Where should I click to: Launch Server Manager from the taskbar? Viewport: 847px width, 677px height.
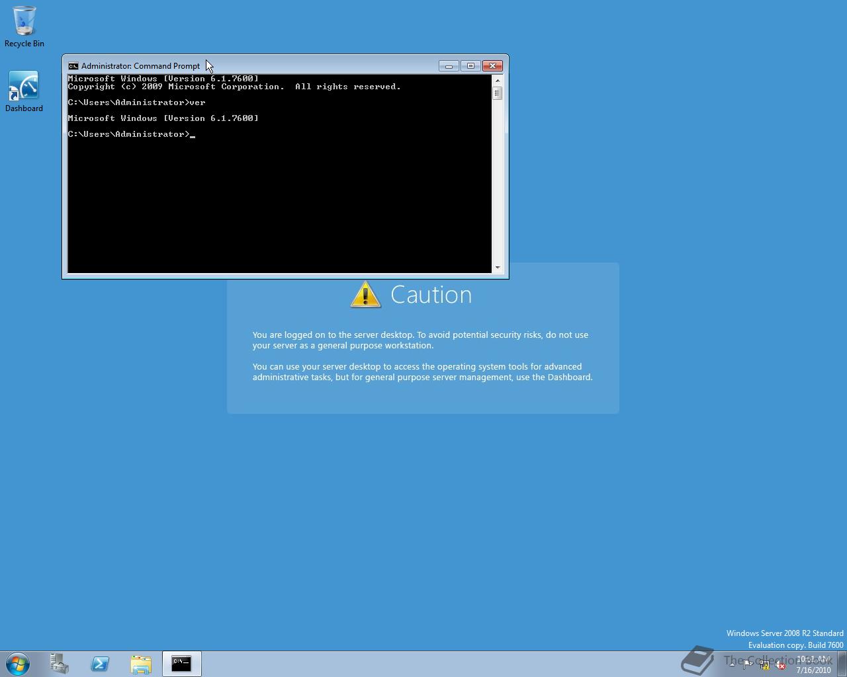[60, 664]
